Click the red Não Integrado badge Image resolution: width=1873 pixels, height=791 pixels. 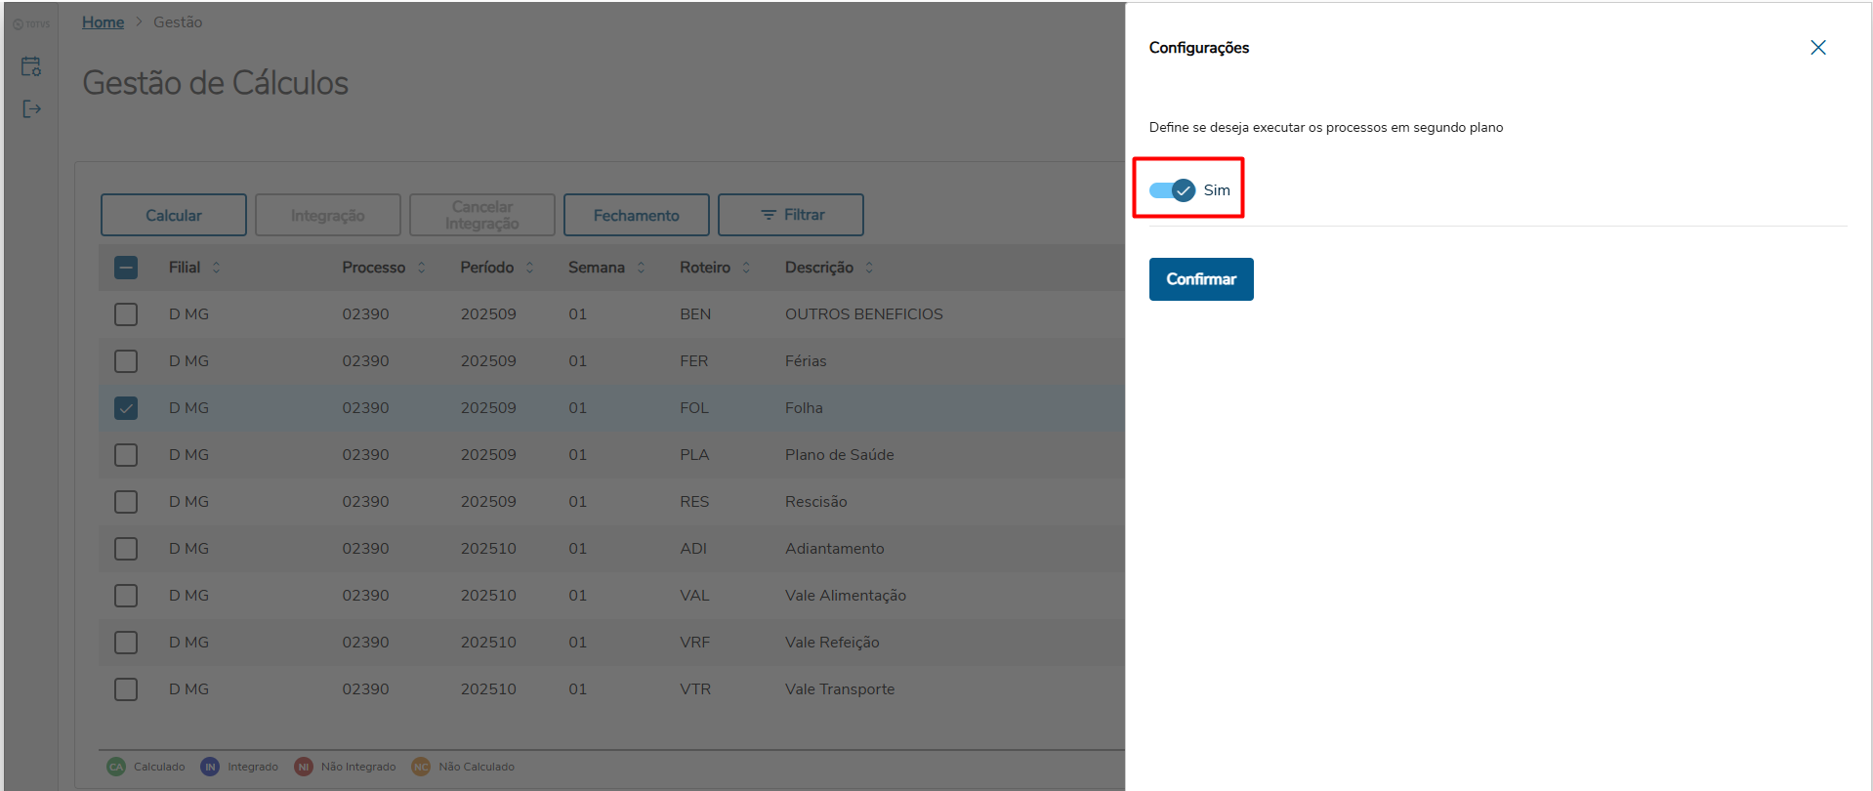pos(304,767)
